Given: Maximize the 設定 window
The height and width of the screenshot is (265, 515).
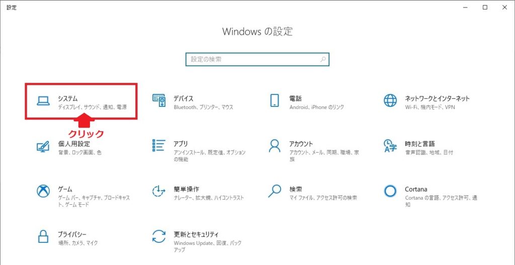Looking at the screenshot, I should (485, 8).
